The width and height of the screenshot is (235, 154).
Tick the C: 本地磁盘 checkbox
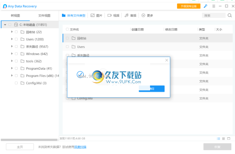[10, 24]
